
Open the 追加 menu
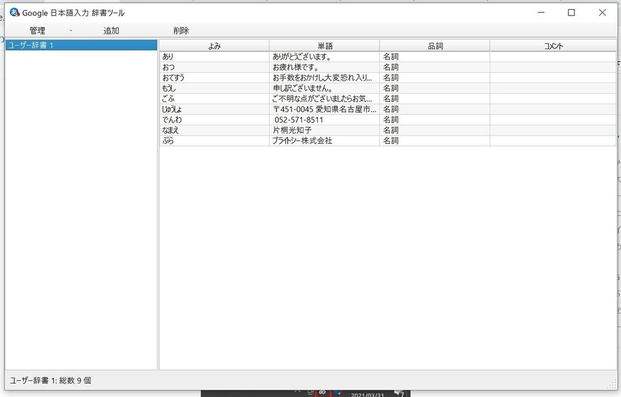coord(111,31)
